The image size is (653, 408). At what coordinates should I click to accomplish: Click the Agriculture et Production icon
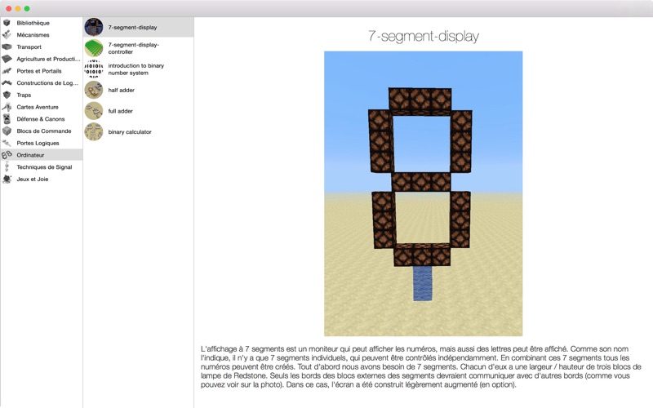pos(7,59)
